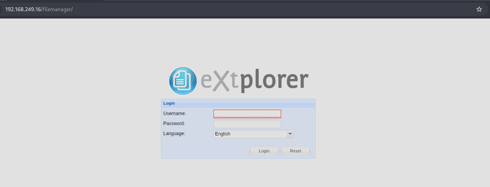The image size is (490, 187).
Task: Focus the Username input field
Action: [x=247, y=114]
